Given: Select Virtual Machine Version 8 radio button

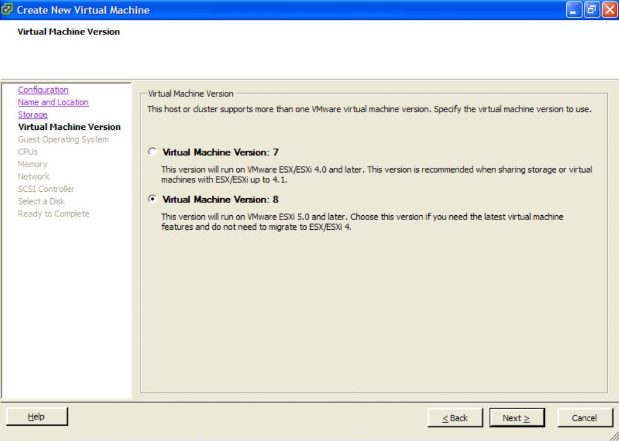Looking at the screenshot, I should pyautogui.click(x=152, y=199).
